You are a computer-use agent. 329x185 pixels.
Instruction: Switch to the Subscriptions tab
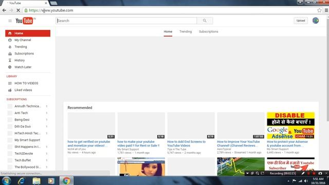[208, 32]
